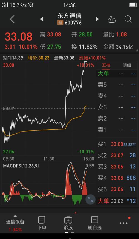The image size is (139, 239).
Task: Tap the current price 33.08 headline
Action: pyautogui.click(x=19, y=37)
